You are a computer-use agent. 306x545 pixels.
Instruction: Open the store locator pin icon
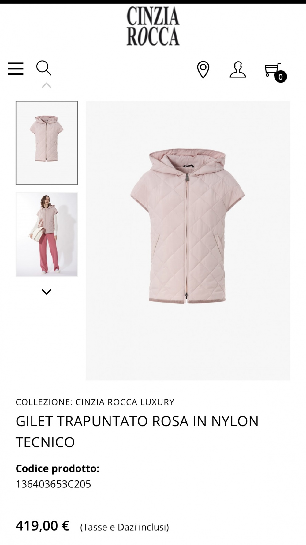click(x=203, y=69)
